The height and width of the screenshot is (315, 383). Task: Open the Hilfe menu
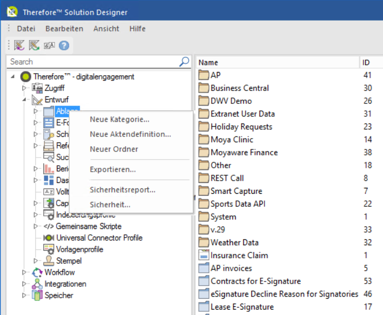tap(138, 29)
